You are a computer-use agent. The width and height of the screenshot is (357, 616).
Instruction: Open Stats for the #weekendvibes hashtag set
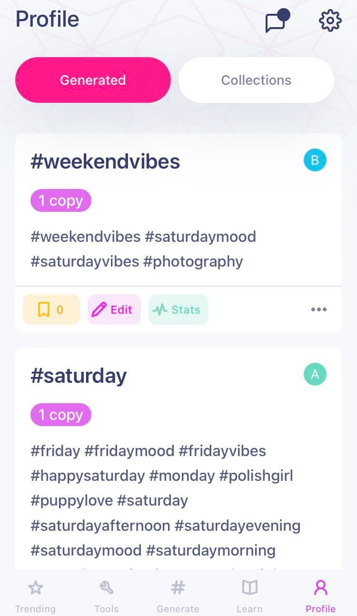[178, 309]
